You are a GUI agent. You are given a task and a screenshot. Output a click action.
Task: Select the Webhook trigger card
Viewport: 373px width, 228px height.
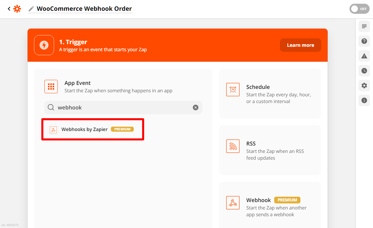270,205
